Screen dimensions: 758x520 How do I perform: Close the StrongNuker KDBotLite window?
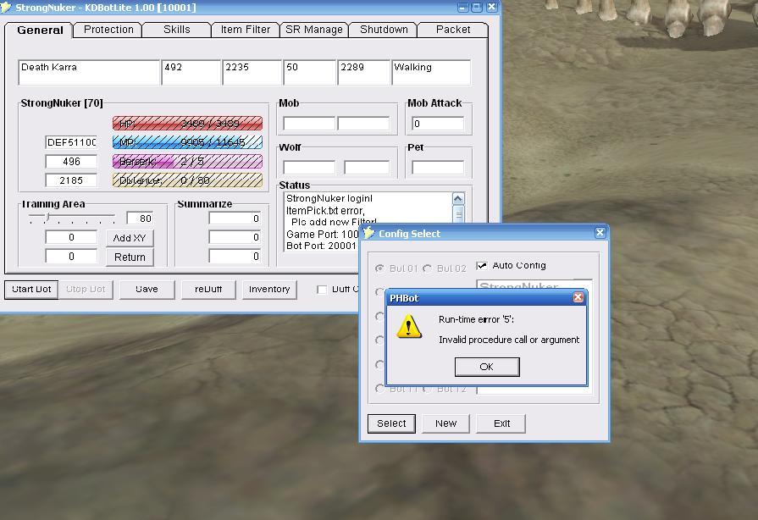(x=491, y=8)
